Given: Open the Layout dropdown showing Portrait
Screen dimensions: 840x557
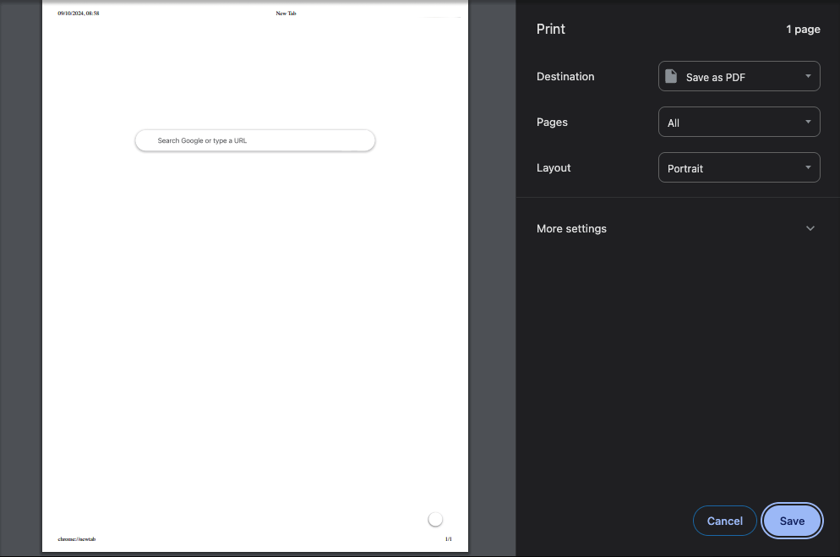Looking at the screenshot, I should click(739, 167).
